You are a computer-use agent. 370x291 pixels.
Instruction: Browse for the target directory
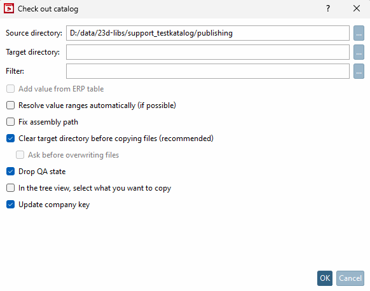(x=359, y=52)
